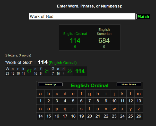Click letter 'a' in cipher chart

click(x=40, y=94)
